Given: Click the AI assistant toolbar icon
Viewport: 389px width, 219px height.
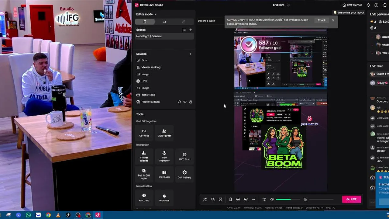Looking at the screenshot, I should (220, 200).
